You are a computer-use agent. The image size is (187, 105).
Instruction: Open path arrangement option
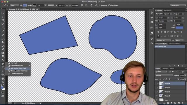pyautogui.click(x=91, y=5)
